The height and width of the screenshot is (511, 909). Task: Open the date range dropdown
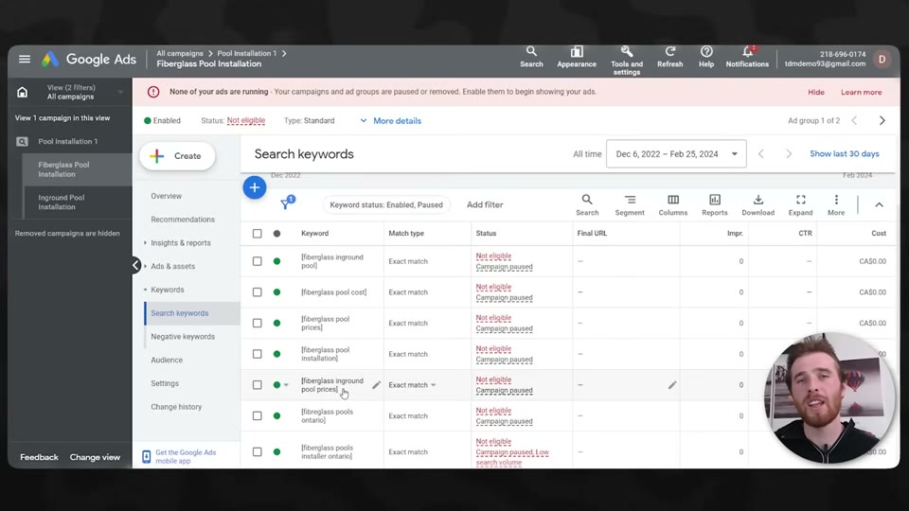pos(676,154)
